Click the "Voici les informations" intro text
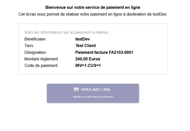The width and height of the screenshot is (190, 131). coord(67,32)
